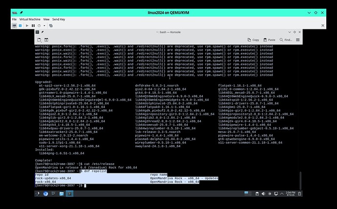Screen dimensions: 337x209
Task: Open the Send Key menu
Action: (x=59, y=20)
